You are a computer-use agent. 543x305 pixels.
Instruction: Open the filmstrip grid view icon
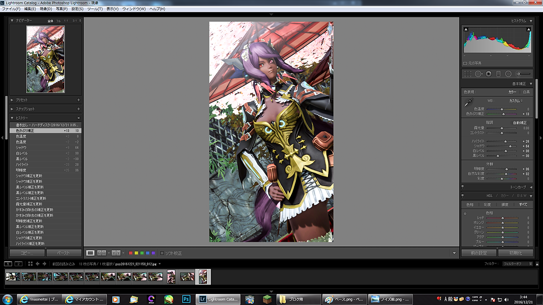30,264
